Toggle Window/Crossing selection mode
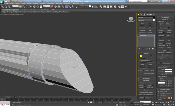 pos(30,7)
